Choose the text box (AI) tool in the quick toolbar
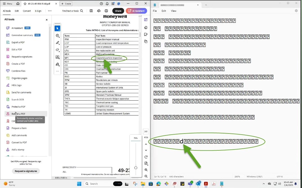The height and width of the screenshot is (188, 302). pos(57,57)
